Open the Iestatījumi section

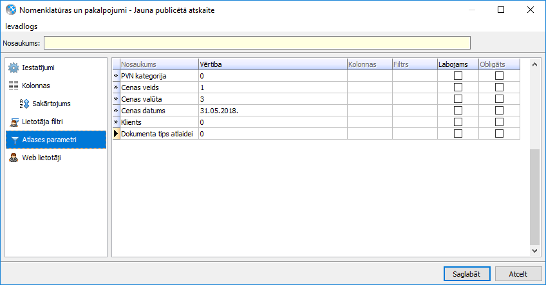[56, 68]
